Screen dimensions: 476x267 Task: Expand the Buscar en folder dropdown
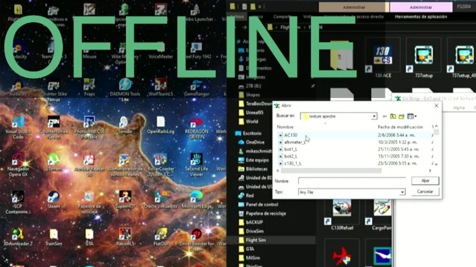374,116
